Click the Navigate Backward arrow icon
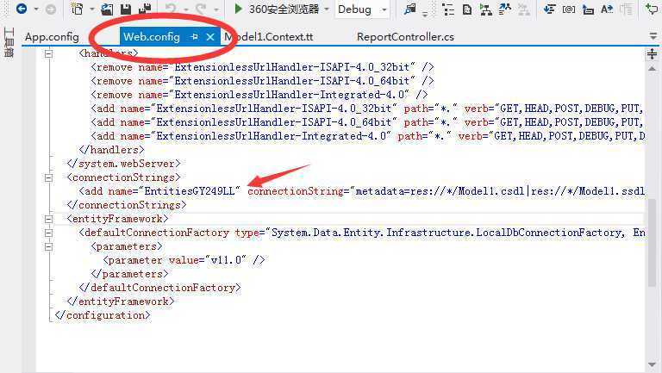 point(21,9)
